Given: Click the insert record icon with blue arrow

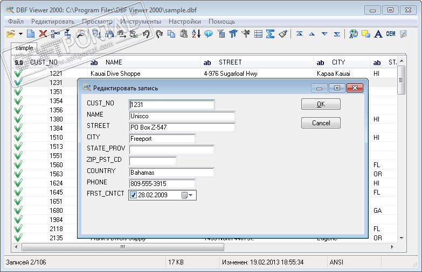Looking at the screenshot, I should 55,34.
